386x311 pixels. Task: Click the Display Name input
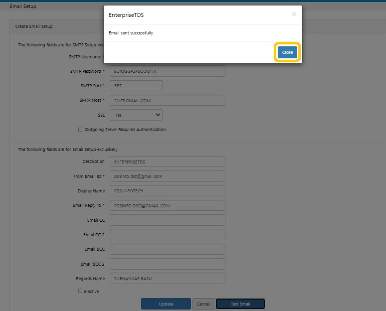pyautogui.click(x=167, y=190)
